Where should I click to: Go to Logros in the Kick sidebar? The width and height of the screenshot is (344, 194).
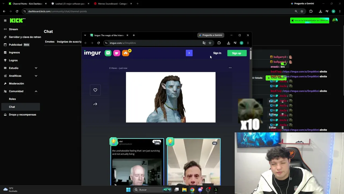[13, 60]
